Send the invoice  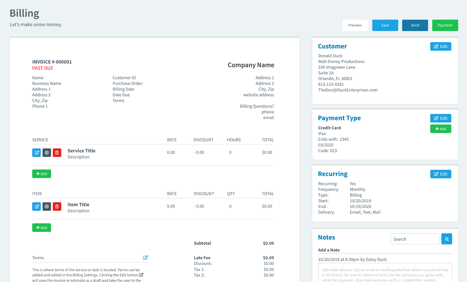coord(415,25)
